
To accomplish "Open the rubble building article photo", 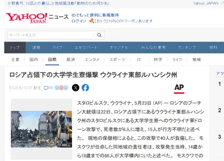I will (x=41, y=129).
